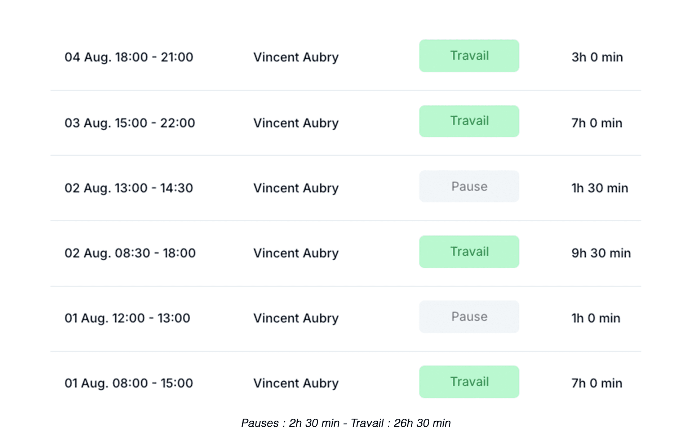Select the Travail badge on 03 Aug. row
692x444 pixels.
pos(469,121)
